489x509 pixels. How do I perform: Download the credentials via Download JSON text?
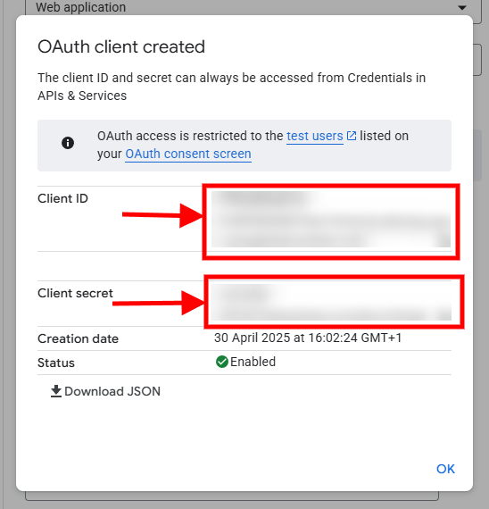(112, 391)
